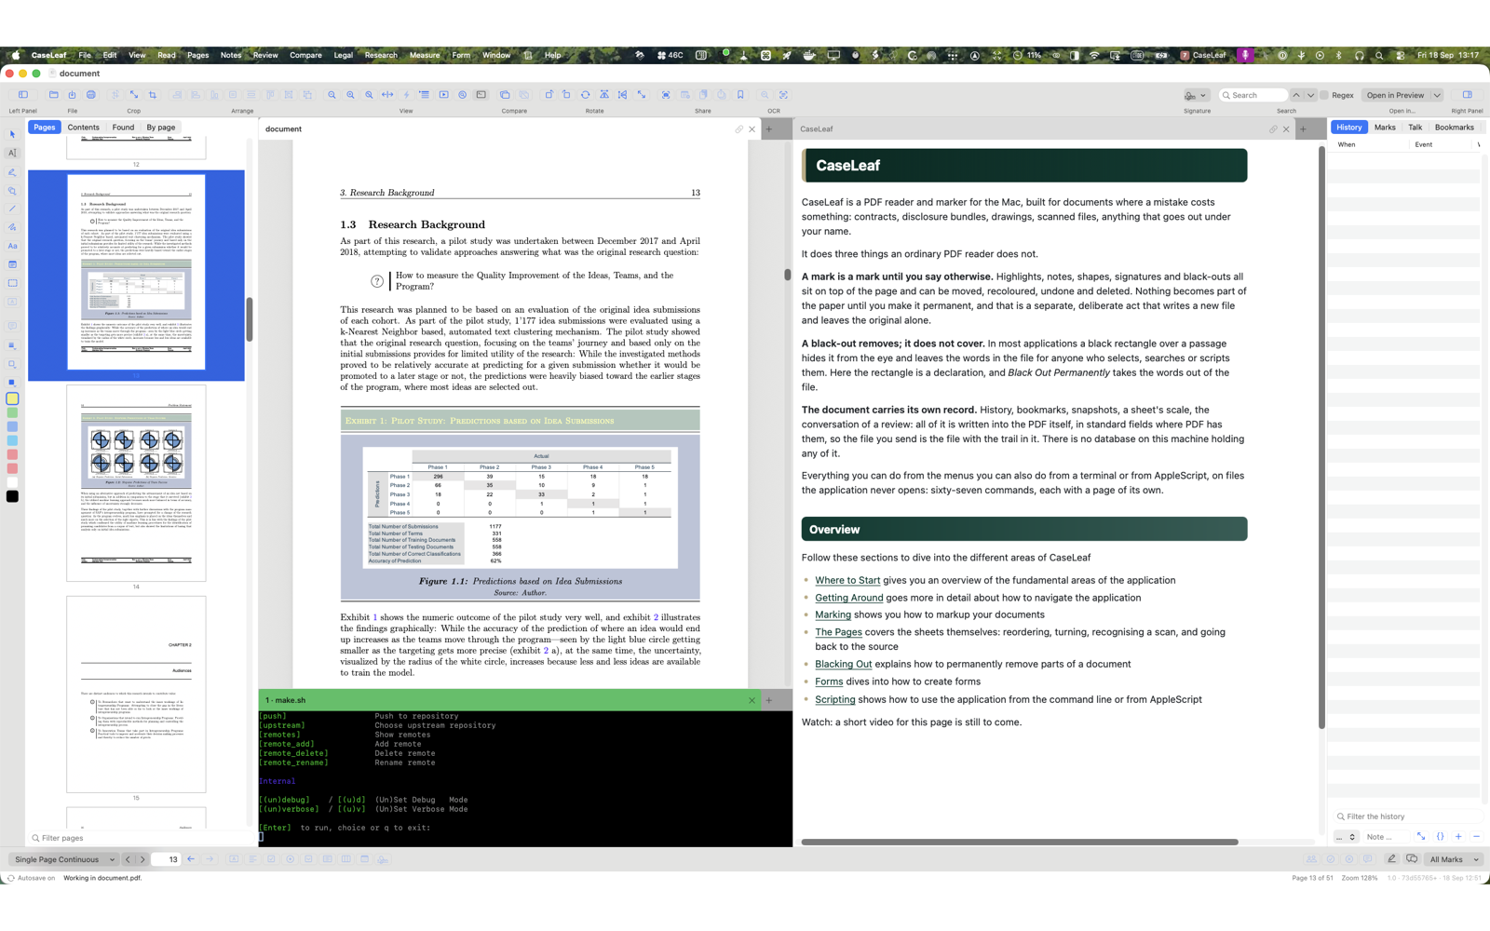Image resolution: width=1490 pixels, height=931 pixels.
Task: Click the OCR scan text icon
Action: tap(784, 95)
